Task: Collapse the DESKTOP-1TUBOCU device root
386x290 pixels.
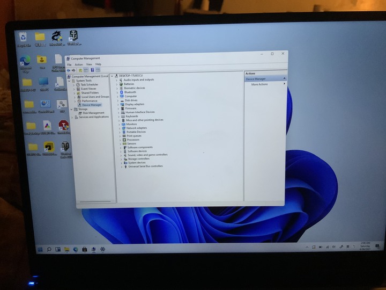Action: click(x=112, y=76)
